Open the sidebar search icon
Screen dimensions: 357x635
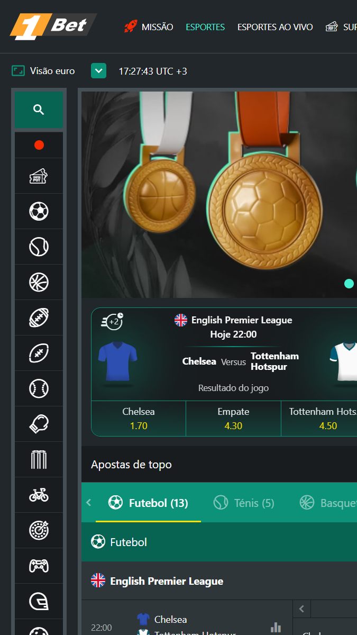(x=39, y=110)
